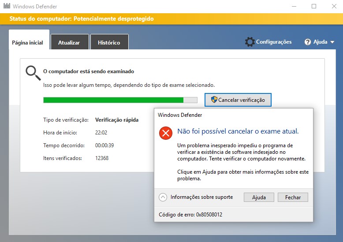
Task: Click the Configurações gear icon
Action: (x=250, y=42)
